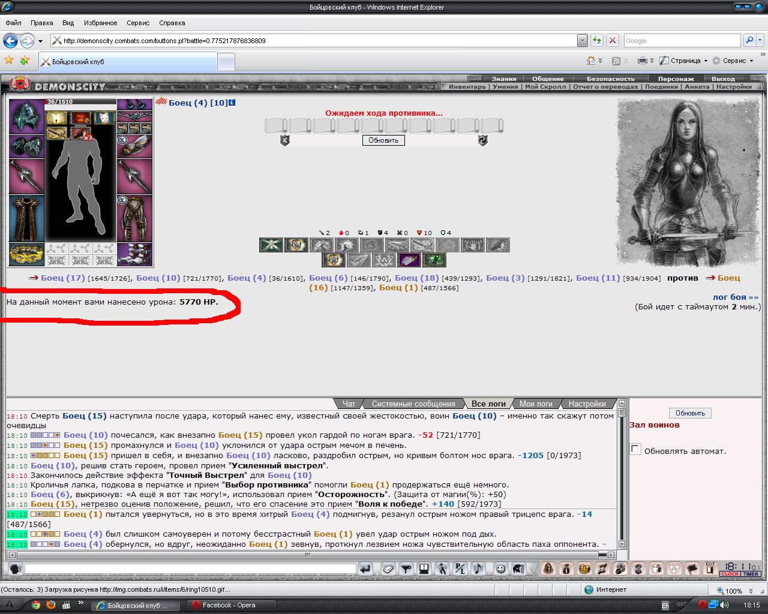The height and width of the screenshot is (614, 768).
Task: Click the eraser clear chat icon
Action: tap(388, 569)
